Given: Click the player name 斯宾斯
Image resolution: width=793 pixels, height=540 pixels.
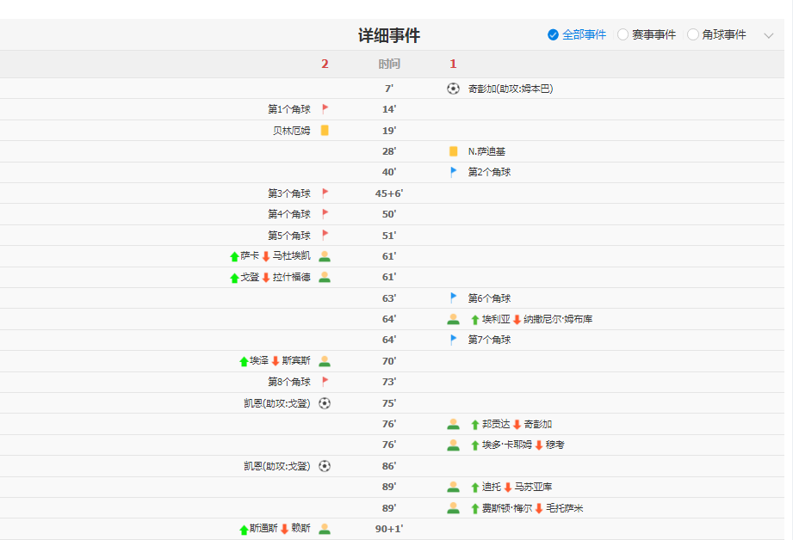Looking at the screenshot, I should point(296,360).
